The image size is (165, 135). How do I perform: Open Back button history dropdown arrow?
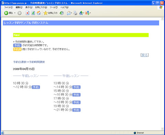[15, 13]
